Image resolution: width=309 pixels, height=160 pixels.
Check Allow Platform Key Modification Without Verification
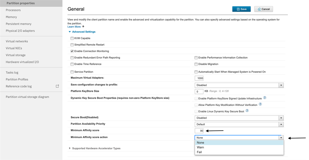[196, 105]
